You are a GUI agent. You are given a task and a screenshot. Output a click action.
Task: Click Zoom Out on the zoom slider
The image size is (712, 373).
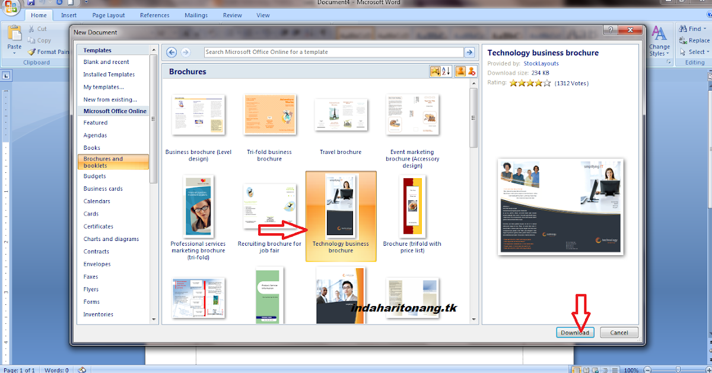click(649, 369)
